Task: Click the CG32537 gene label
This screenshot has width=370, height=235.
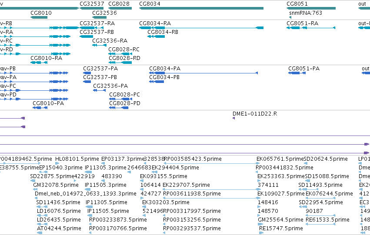Action: pyautogui.click(x=92, y=4)
